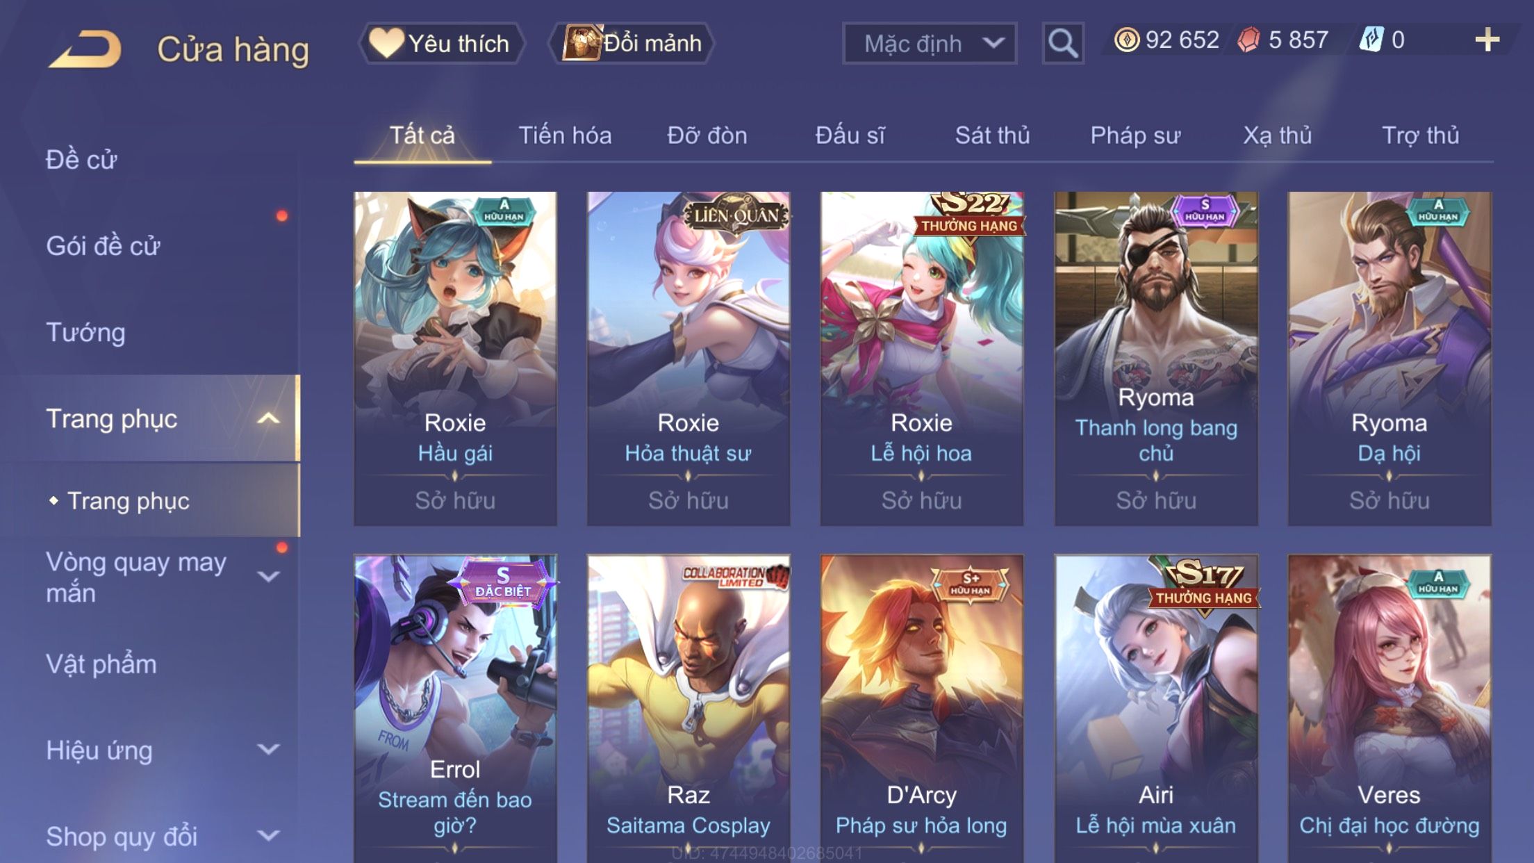Open the Mặc định sort dropdown
This screenshot has width=1534, height=863.
click(x=930, y=43)
